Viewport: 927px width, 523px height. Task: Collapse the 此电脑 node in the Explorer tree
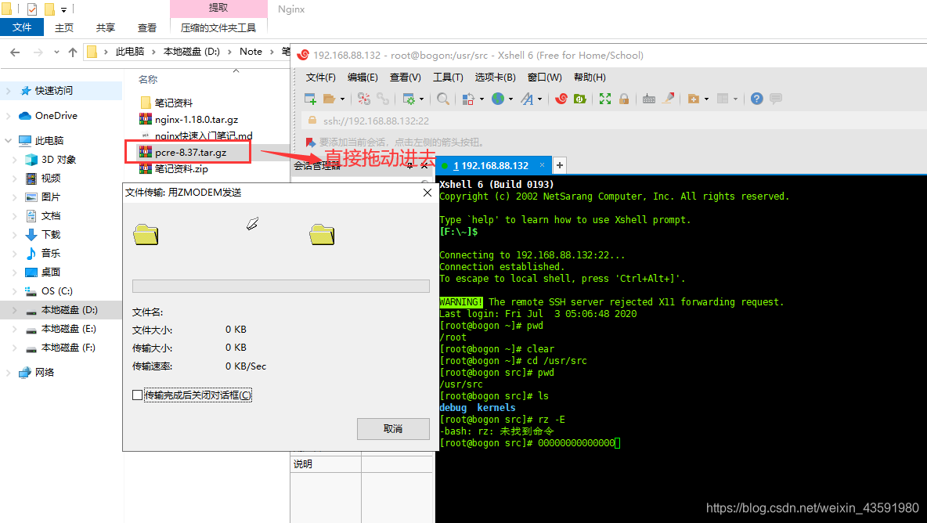(x=9, y=141)
